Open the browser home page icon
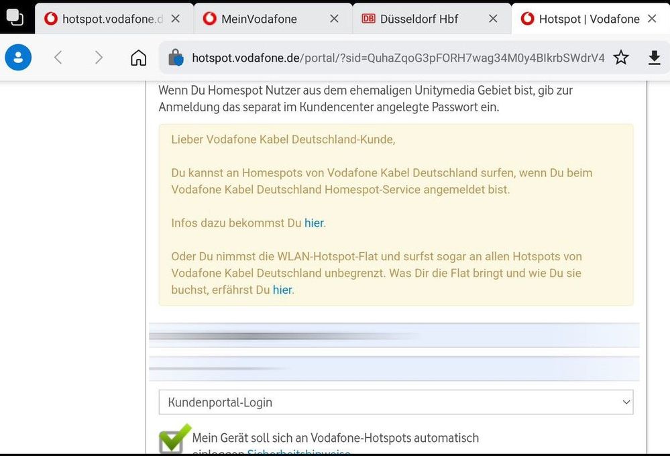Viewport: 670px width, 456px height. click(138, 57)
